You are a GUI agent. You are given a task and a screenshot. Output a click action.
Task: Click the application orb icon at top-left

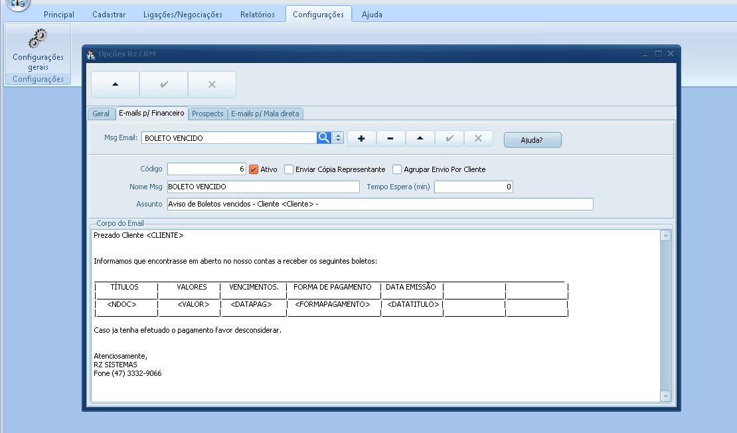18,4
